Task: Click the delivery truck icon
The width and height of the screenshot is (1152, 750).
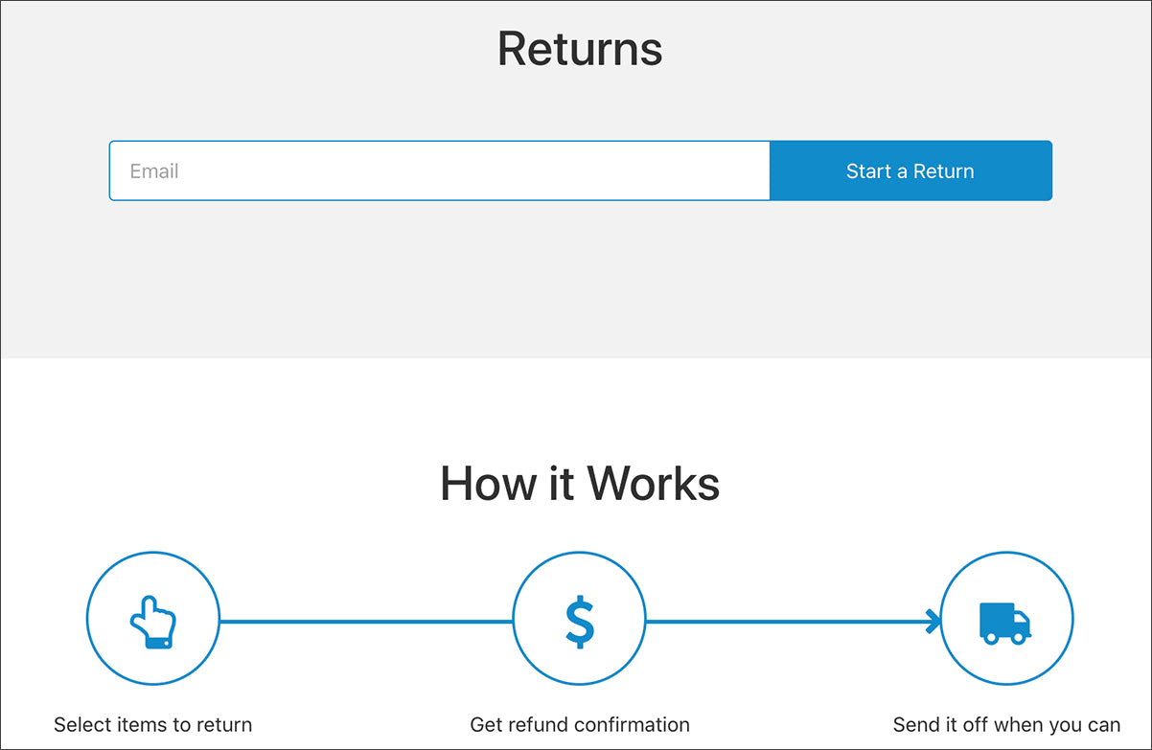Action: coord(1005,623)
